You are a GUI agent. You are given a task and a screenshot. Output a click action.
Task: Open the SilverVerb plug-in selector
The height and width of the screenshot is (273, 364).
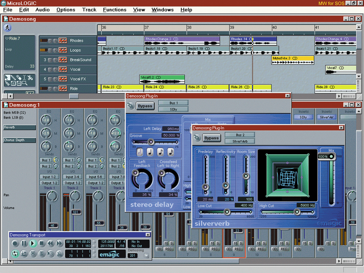(x=240, y=141)
